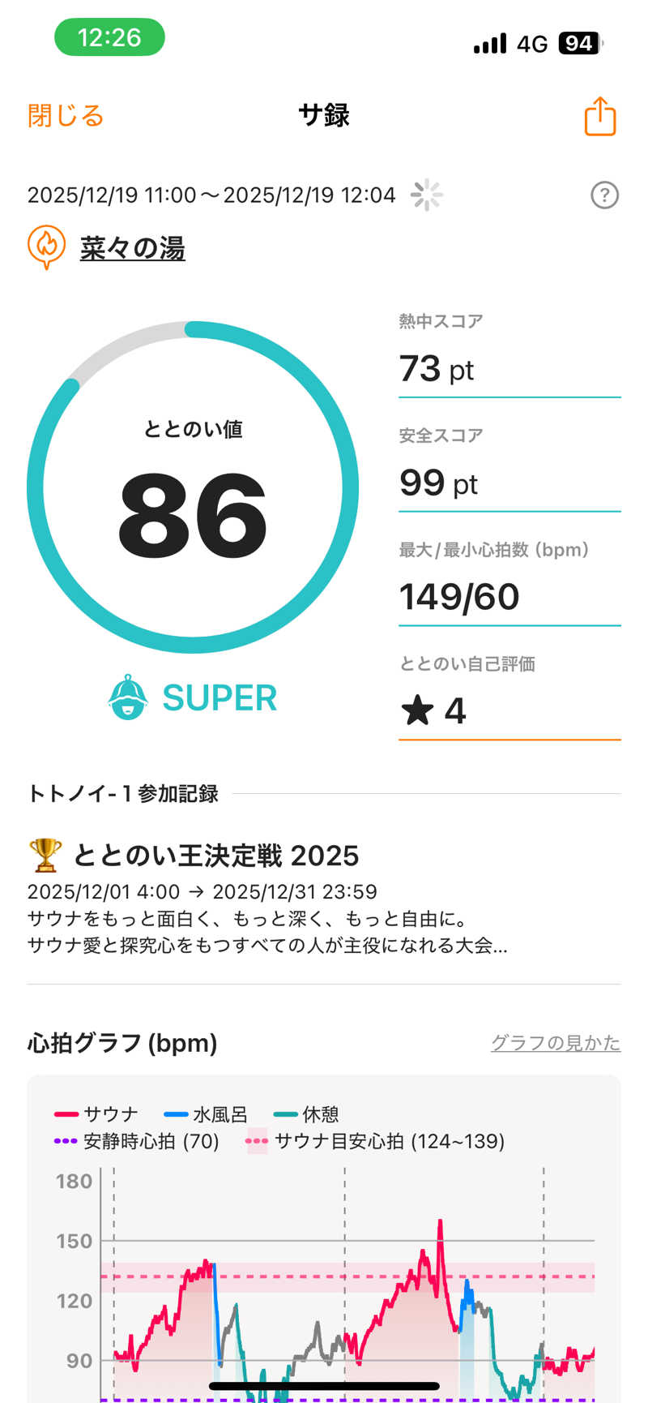Tap the 安全スコア 99 pt value

[x=438, y=483]
